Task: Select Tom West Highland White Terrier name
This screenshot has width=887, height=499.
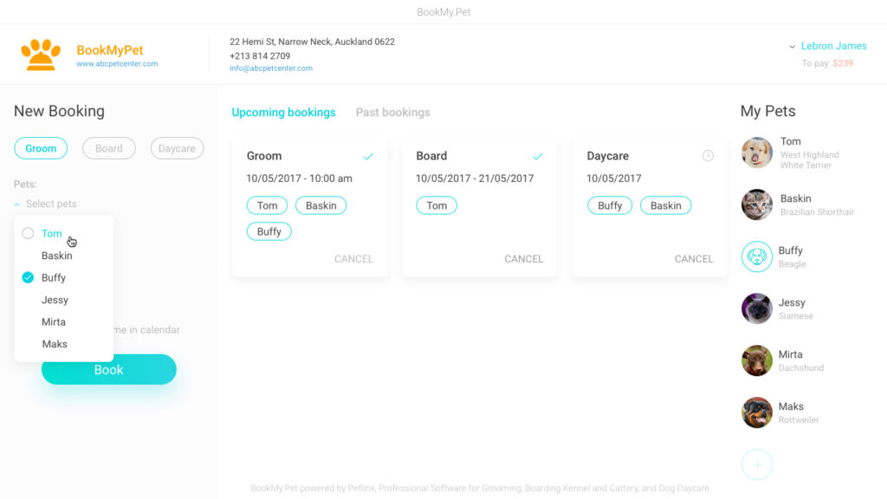Action: [790, 141]
